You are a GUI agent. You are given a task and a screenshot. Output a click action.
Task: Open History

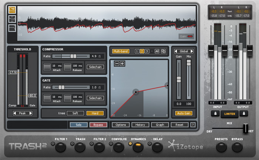pyautogui.click(x=140, y=125)
